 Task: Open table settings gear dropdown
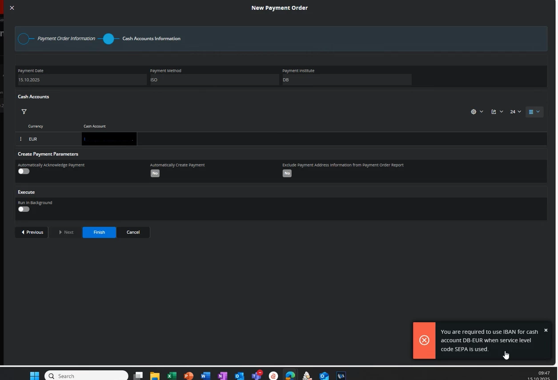click(477, 112)
